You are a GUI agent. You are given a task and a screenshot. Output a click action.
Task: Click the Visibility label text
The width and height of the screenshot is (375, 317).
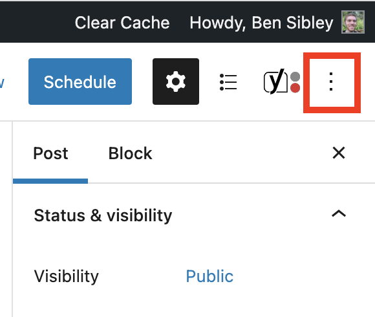point(66,276)
